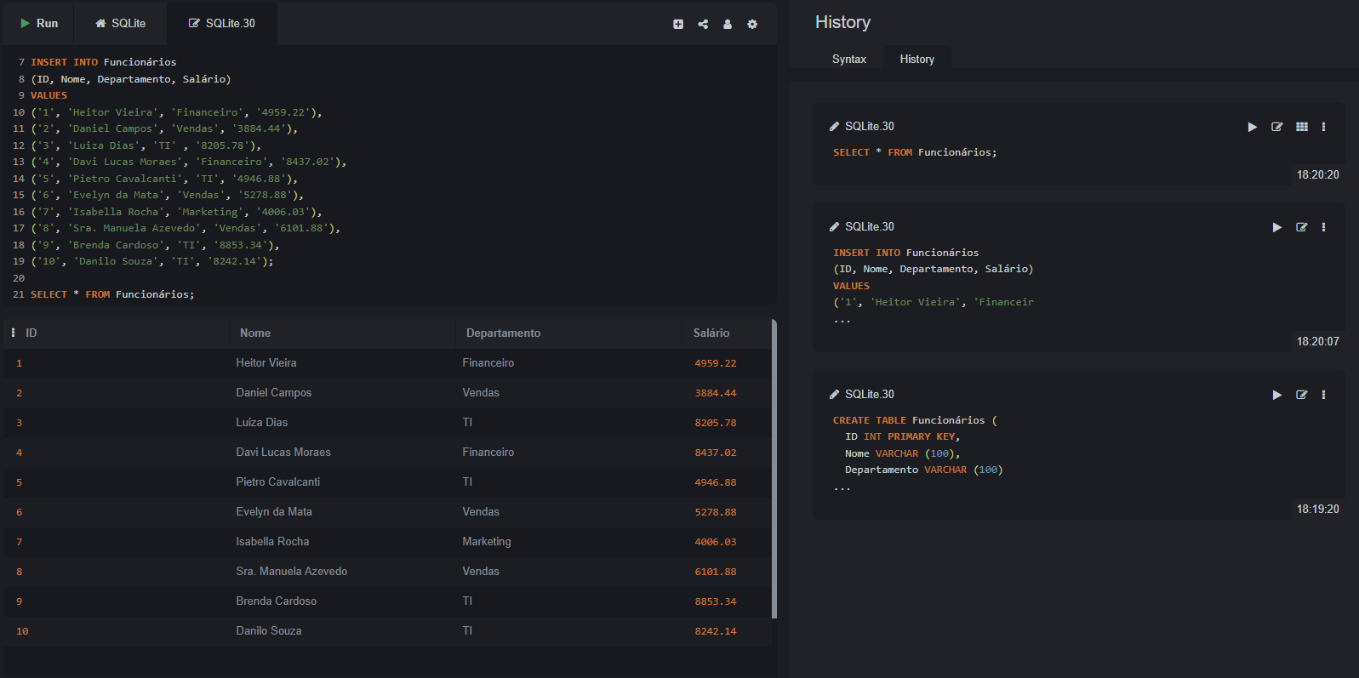Screen dimensions: 1359x678
Task: Click salary value 4006.03
Action: point(716,542)
